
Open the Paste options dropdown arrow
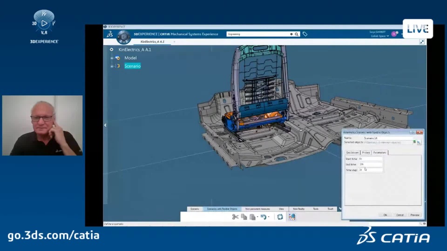point(257,217)
